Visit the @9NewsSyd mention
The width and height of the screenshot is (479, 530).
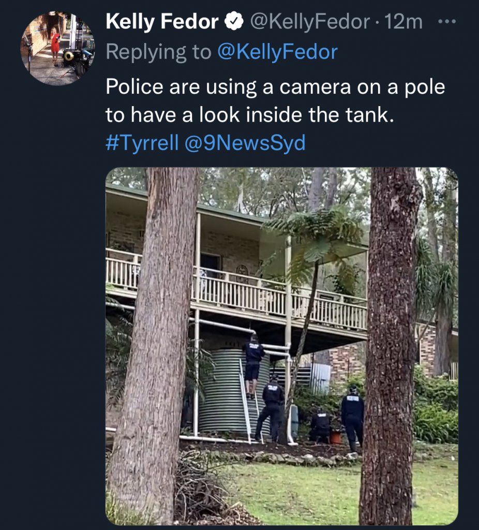pos(245,143)
